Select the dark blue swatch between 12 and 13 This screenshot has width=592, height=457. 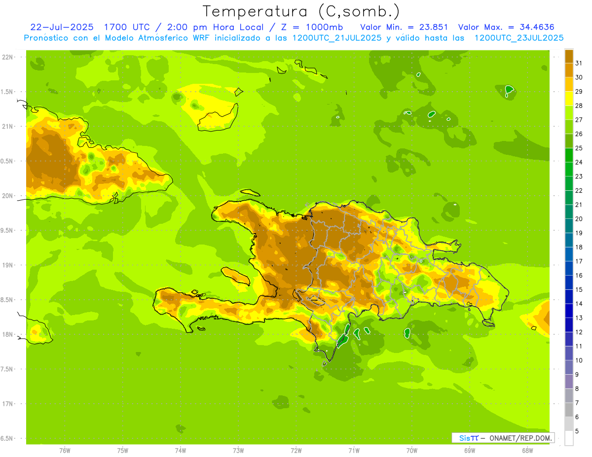[x=569, y=325]
